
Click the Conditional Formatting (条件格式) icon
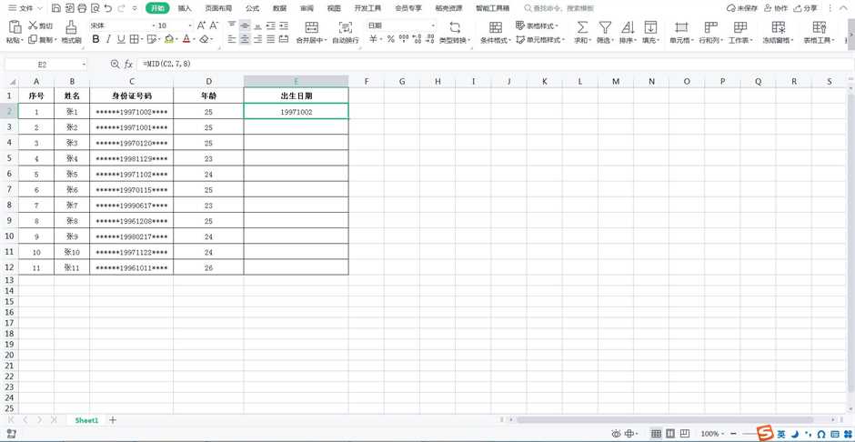tap(495, 27)
